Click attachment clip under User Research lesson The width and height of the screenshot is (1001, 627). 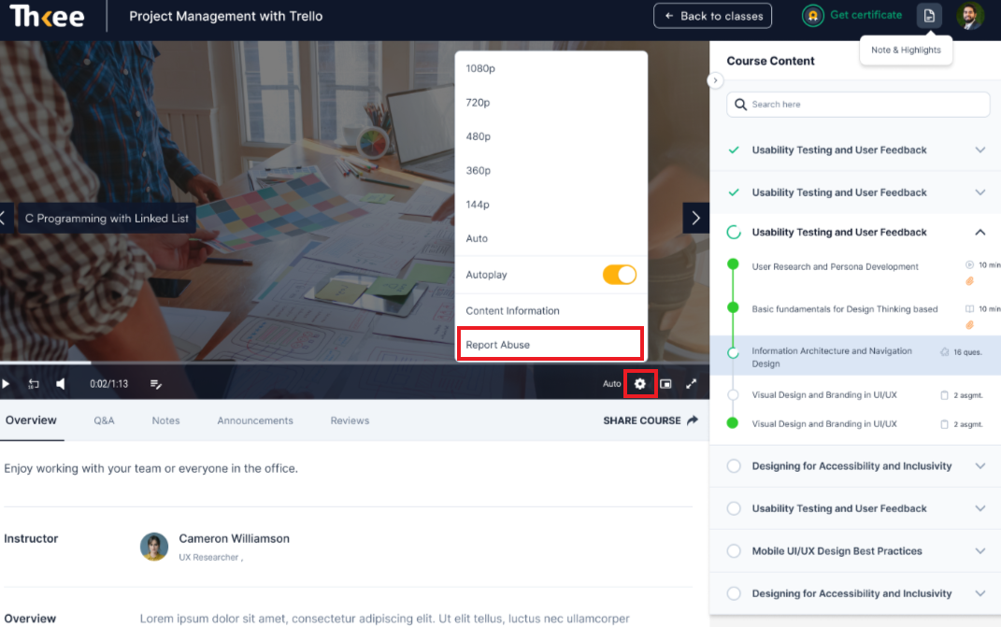[970, 281]
